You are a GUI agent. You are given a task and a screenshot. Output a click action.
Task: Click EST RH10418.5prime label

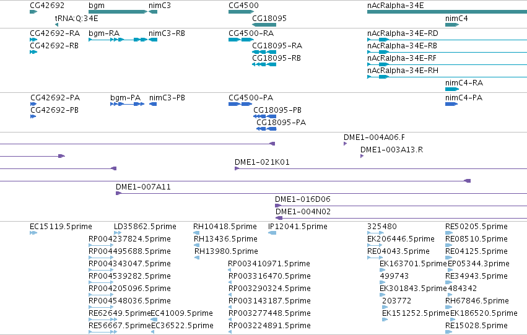(x=225, y=227)
